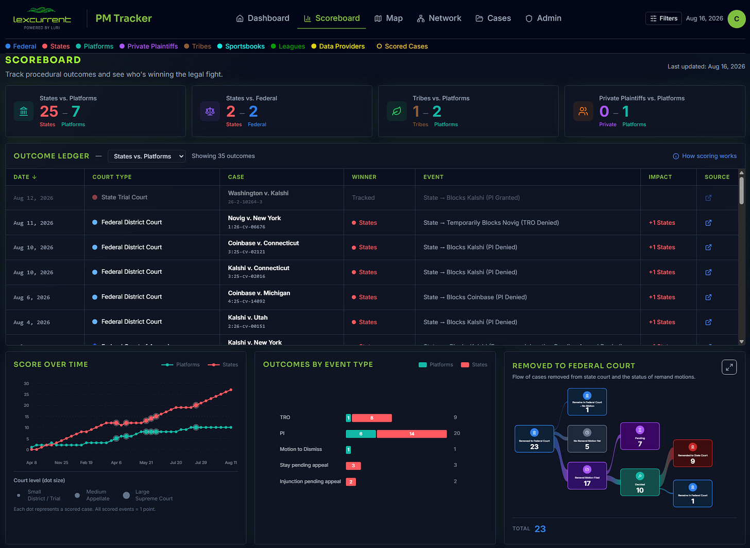Select the Washington v. Kalshi case
Screen dimensions: 750x548
click(258, 193)
